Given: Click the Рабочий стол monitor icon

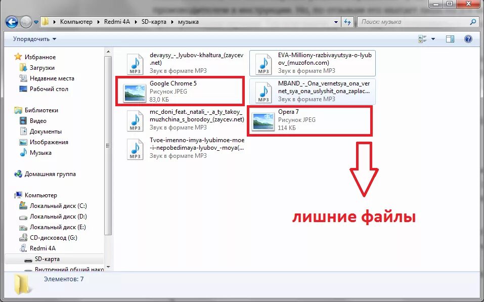Looking at the screenshot, I should point(23,89).
